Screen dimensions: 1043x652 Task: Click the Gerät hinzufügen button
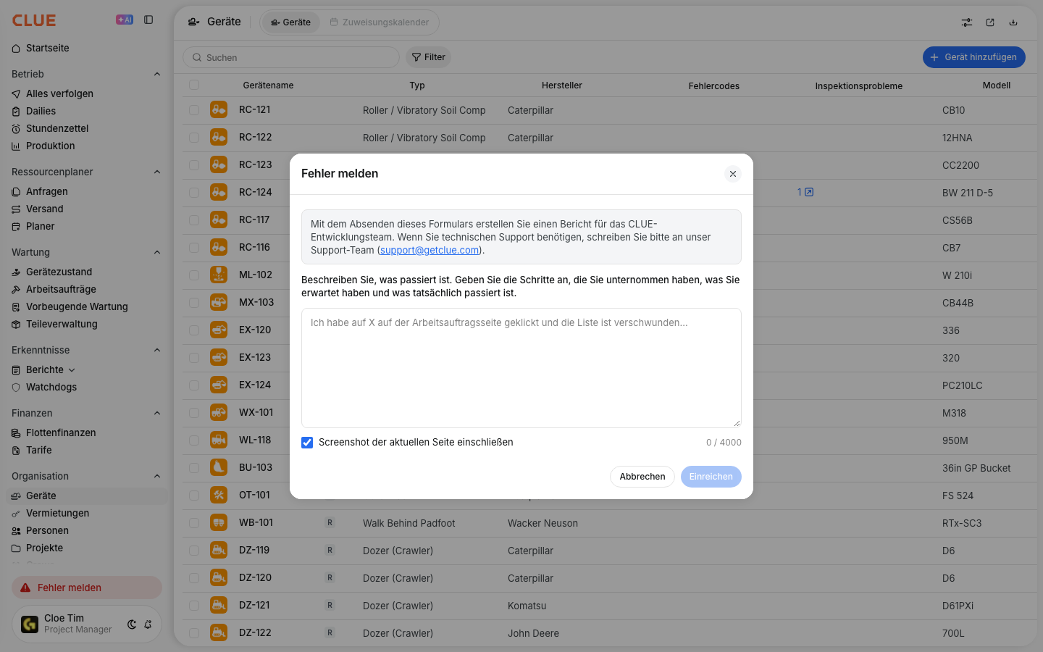point(974,57)
